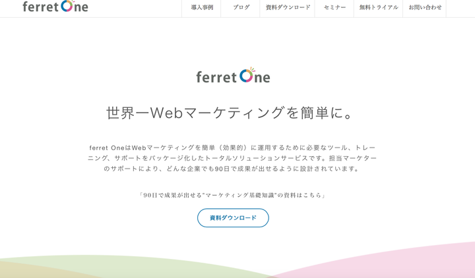Click the ferret One logo in the header
Screen dimensions: 475x278
[x=55, y=7]
